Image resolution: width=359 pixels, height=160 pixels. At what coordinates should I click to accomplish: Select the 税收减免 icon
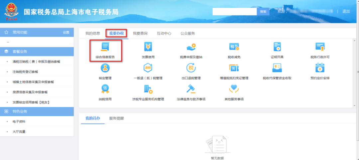[x=234, y=48]
